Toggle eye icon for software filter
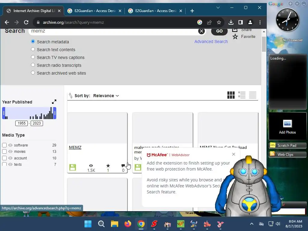The width and height of the screenshot is (308, 231). pos(11,145)
